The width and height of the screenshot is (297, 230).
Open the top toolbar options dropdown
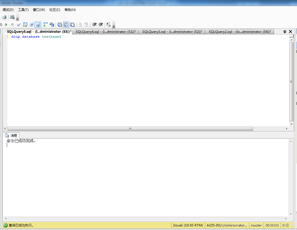(18, 18)
